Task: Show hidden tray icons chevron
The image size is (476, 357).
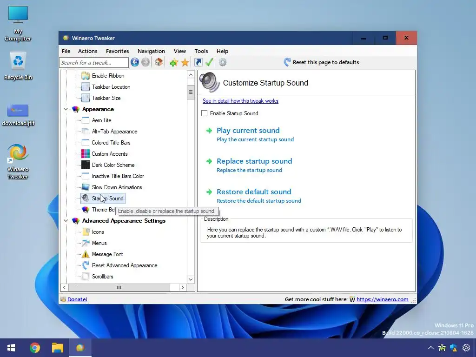Action: (x=430, y=348)
